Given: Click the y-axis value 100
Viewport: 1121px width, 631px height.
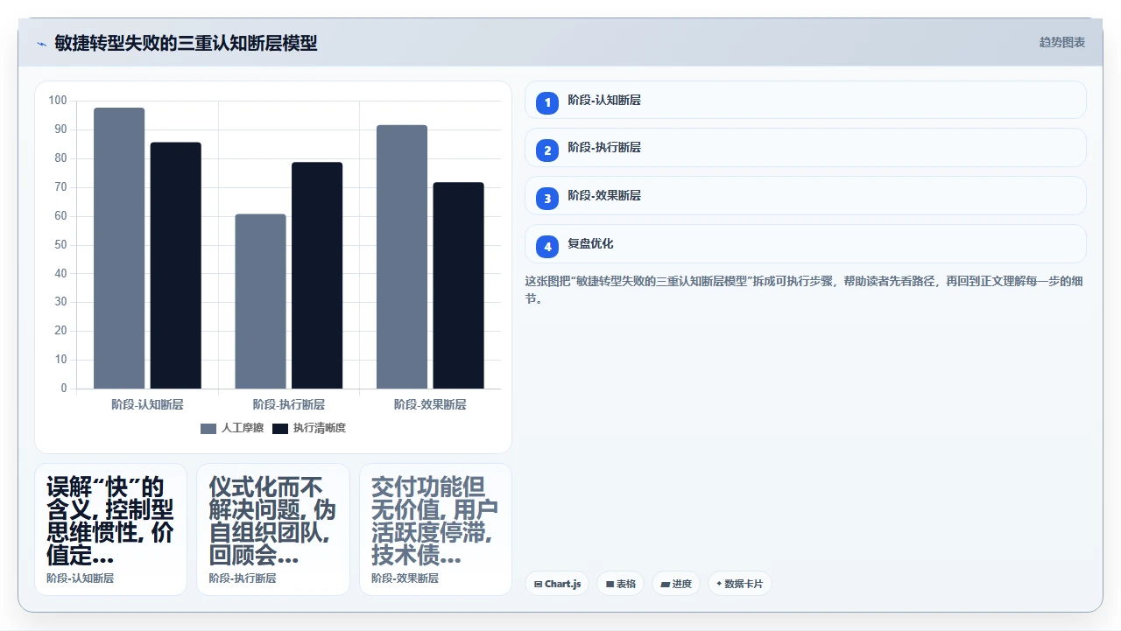Looking at the screenshot, I should click(58, 101).
